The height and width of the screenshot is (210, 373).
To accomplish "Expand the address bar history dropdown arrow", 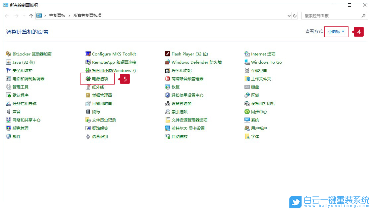I will click(x=289, y=16).
